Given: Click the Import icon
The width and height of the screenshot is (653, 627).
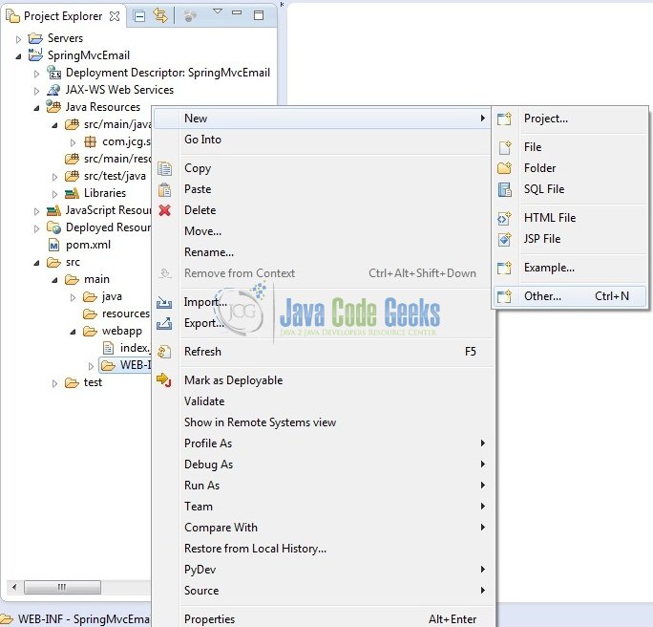Looking at the screenshot, I should click(x=164, y=302).
